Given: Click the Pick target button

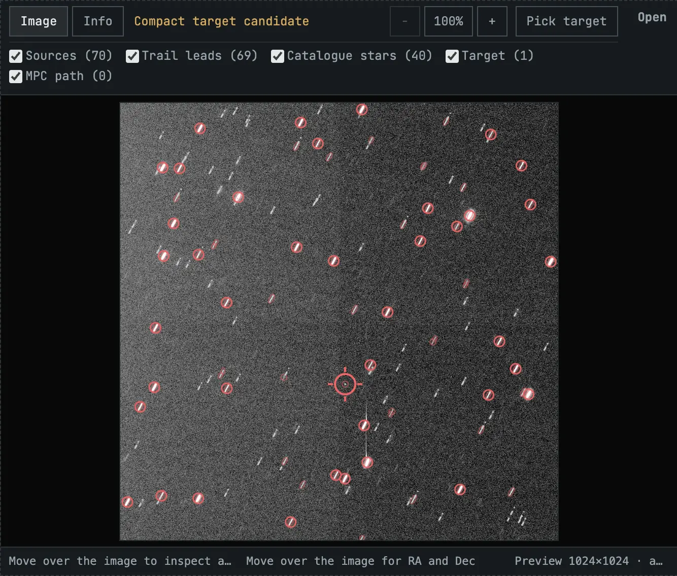Looking at the screenshot, I should point(567,21).
